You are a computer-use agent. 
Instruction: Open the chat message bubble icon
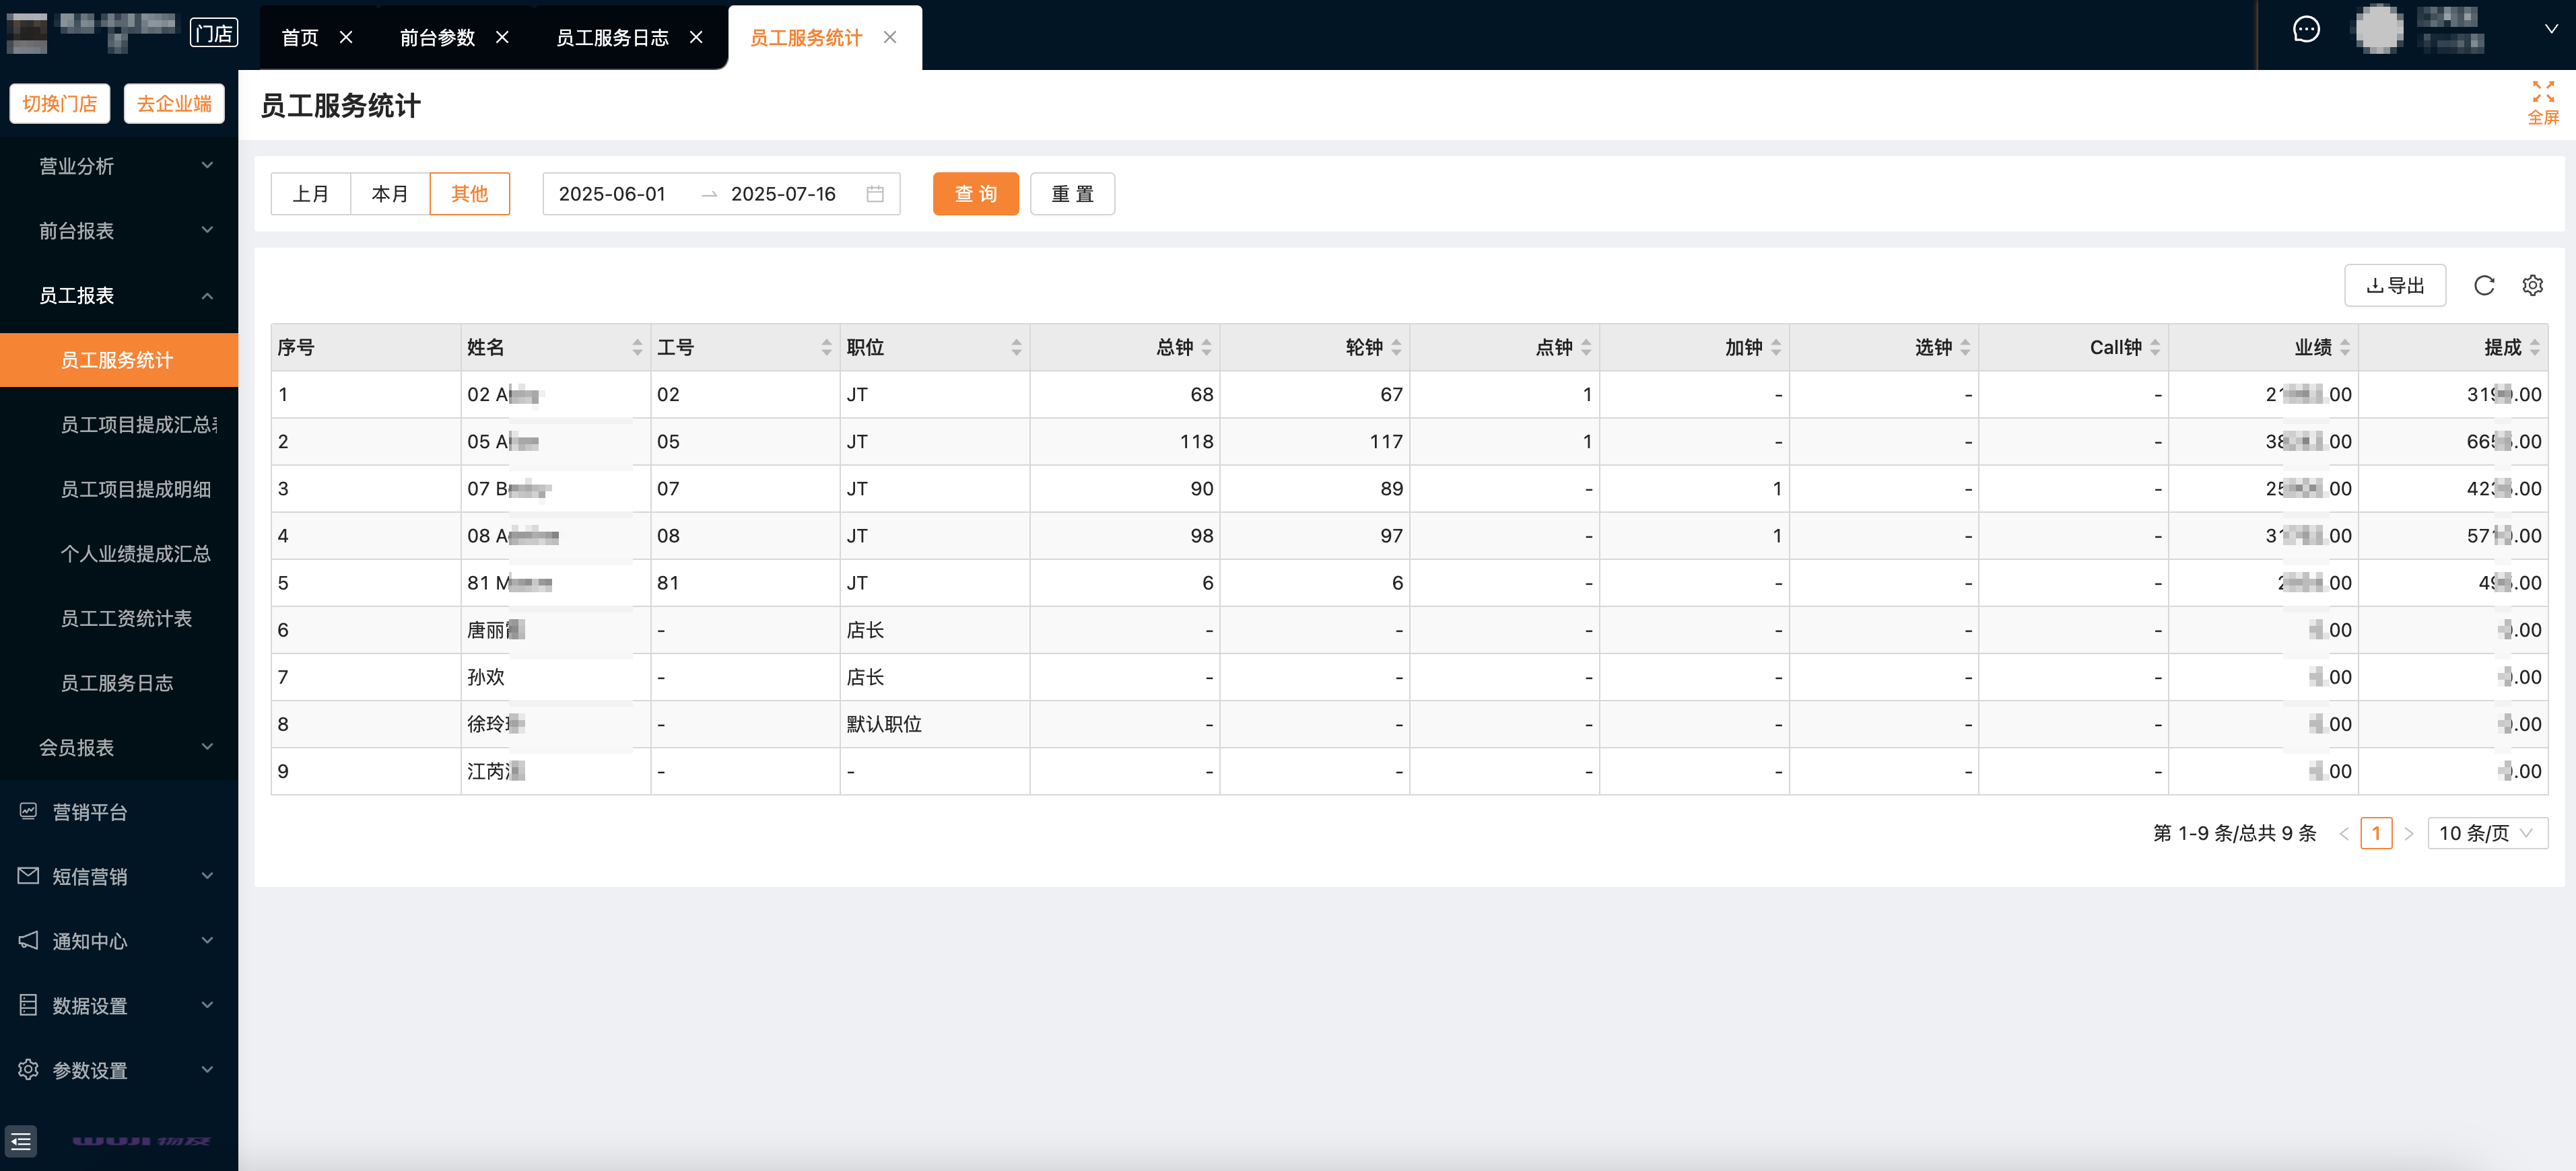coord(2306,30)
